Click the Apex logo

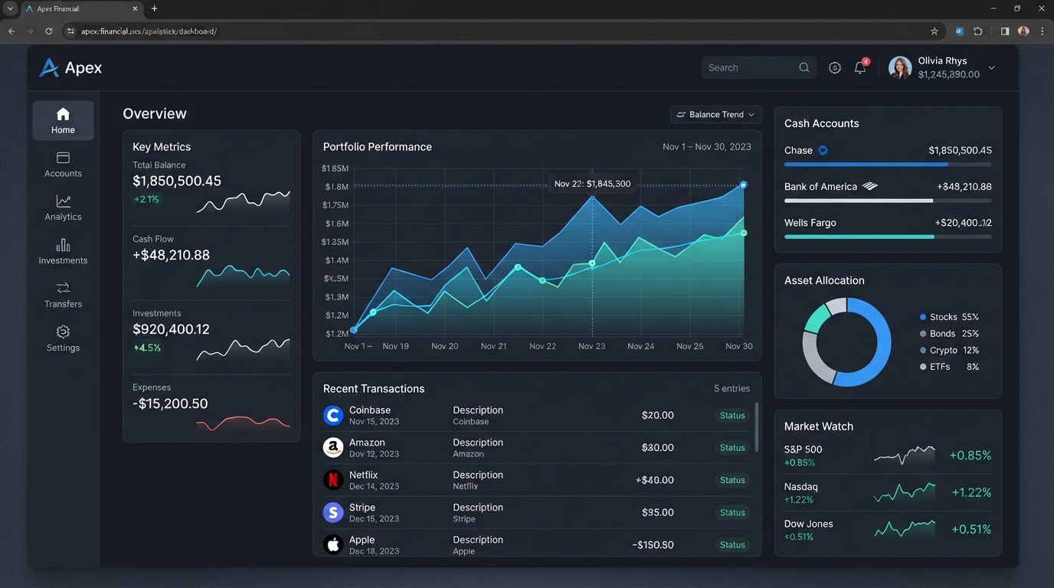coord(70,67)
